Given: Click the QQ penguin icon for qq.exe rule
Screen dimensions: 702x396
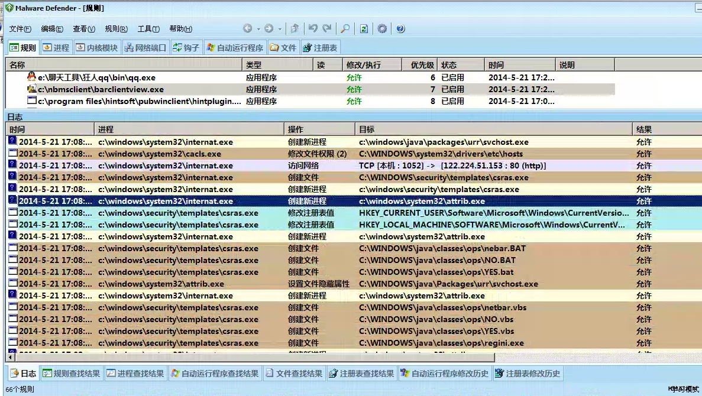Looking at the screenshot, I should 31,77.
